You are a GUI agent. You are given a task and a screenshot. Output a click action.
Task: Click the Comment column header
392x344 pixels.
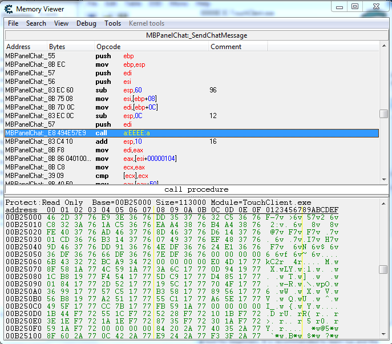click(x=226, y=47)
